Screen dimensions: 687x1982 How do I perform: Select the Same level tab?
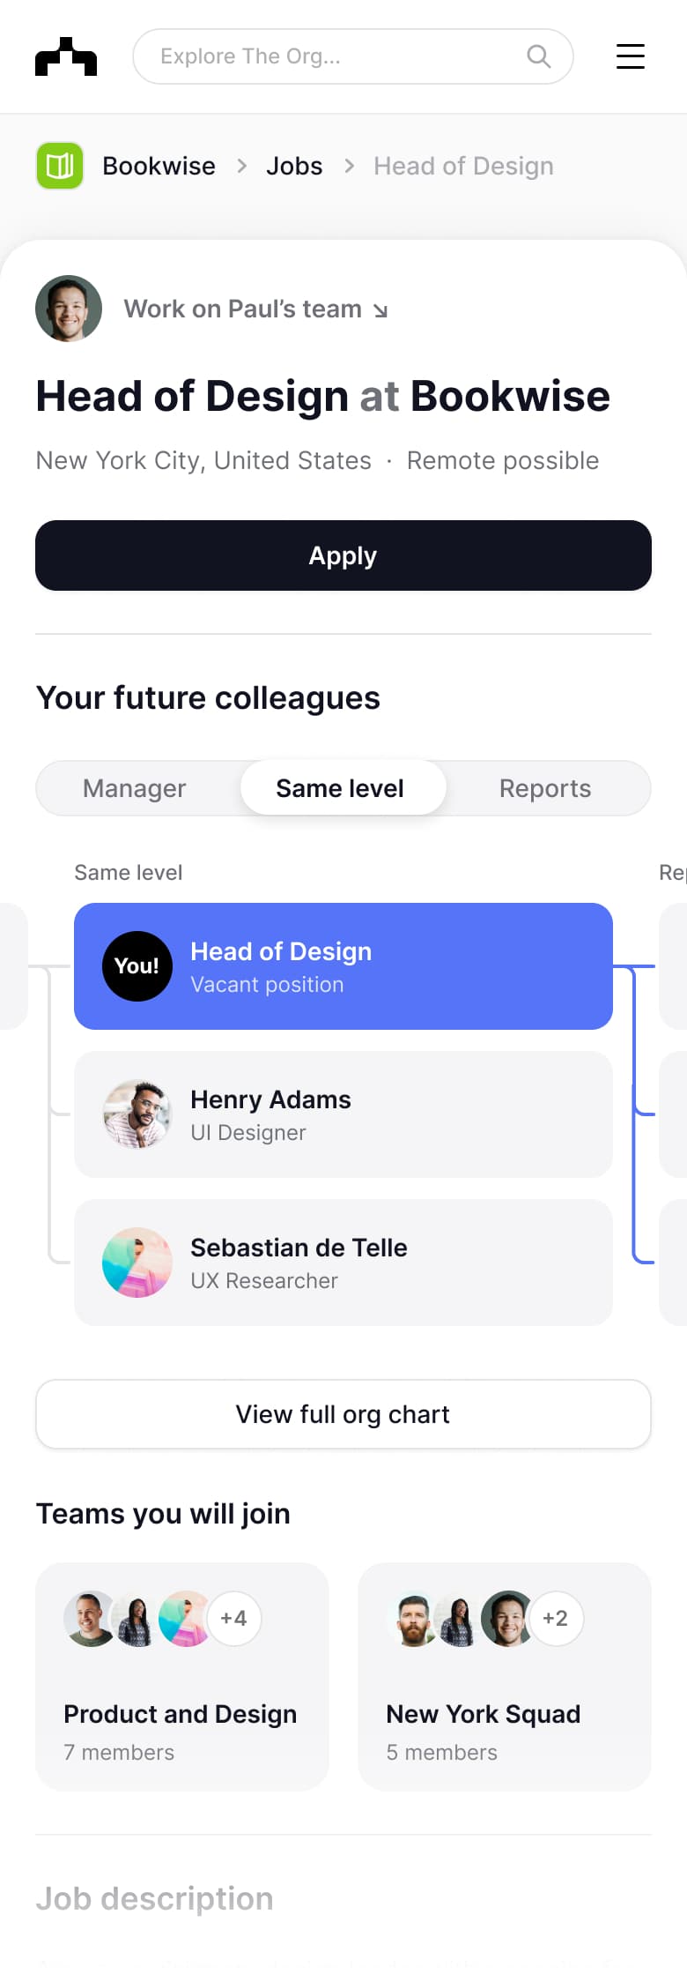(340, 788)
